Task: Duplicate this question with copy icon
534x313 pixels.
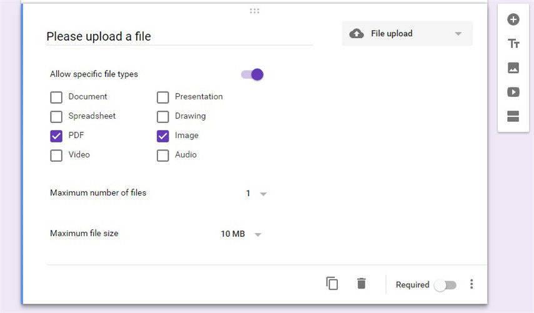Action: click(x=332, y=284)
